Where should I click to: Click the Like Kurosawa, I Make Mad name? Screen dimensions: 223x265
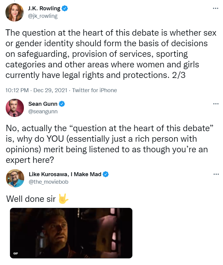tap(65, 174)
